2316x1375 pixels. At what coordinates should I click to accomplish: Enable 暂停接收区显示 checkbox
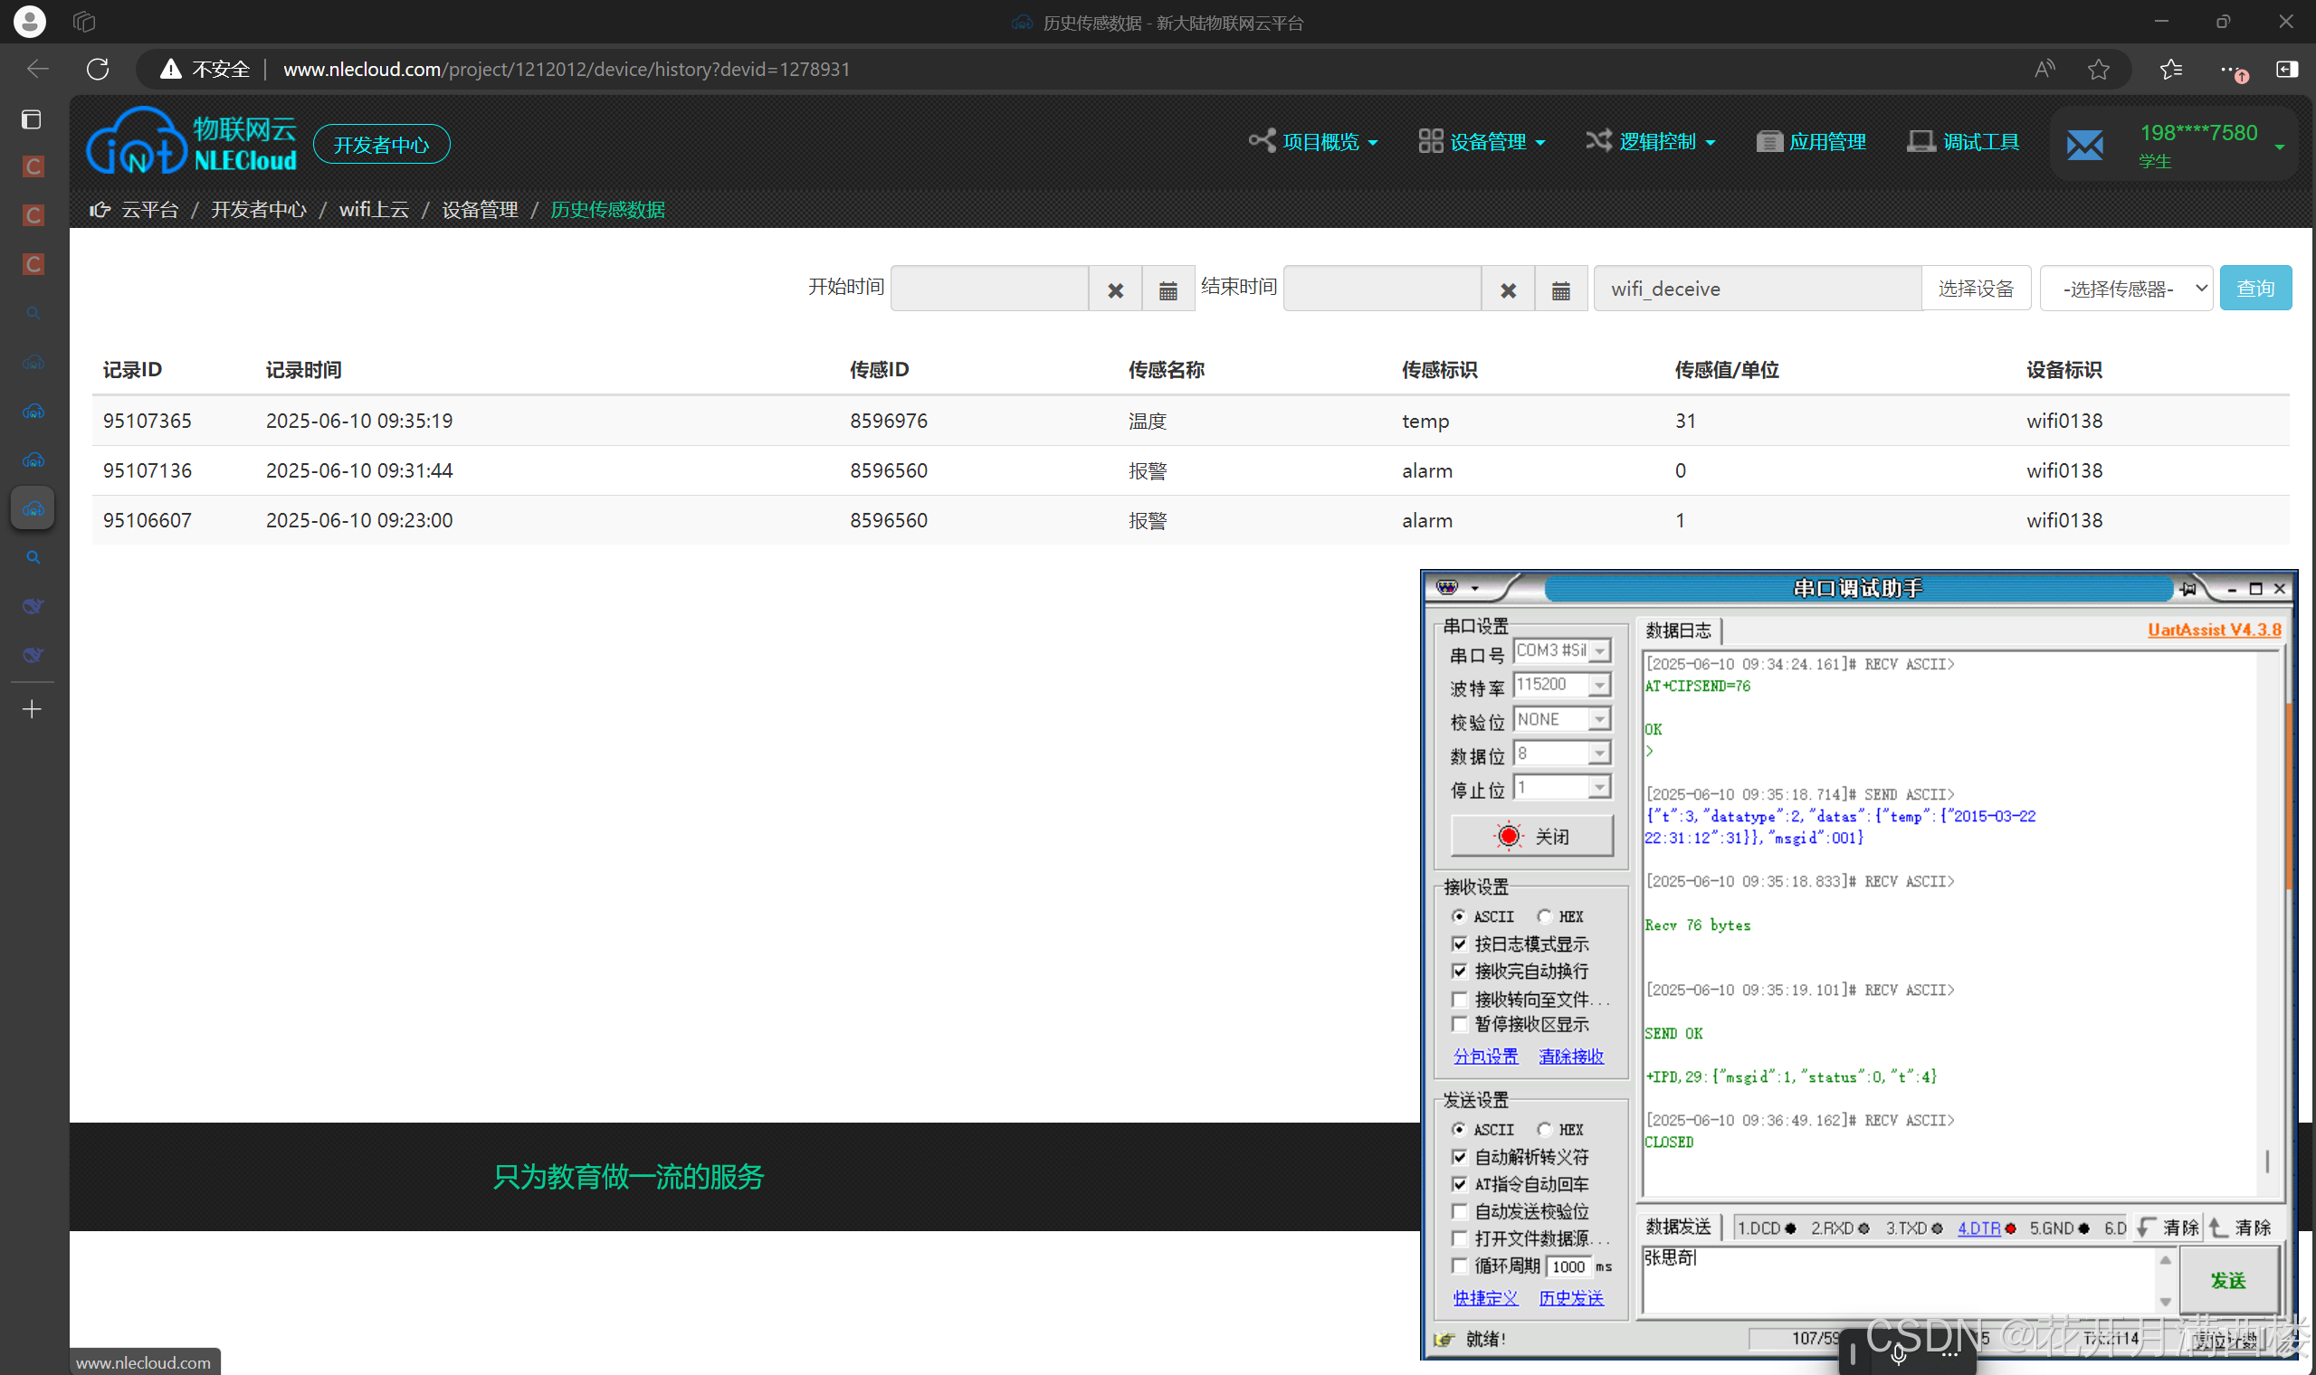coord(1460,1024)
